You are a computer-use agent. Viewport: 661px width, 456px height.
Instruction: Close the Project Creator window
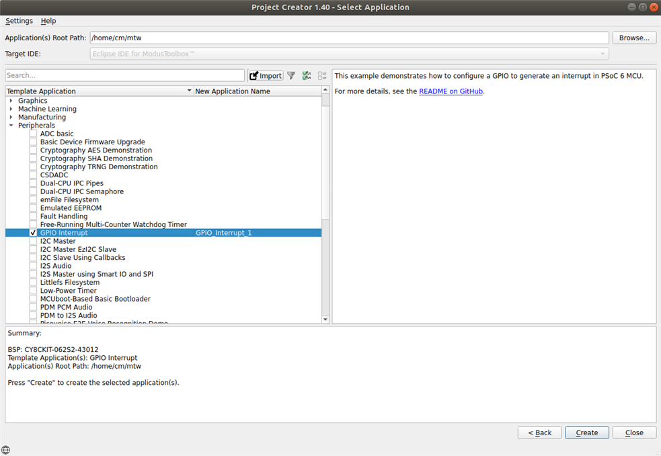point(654,7)
